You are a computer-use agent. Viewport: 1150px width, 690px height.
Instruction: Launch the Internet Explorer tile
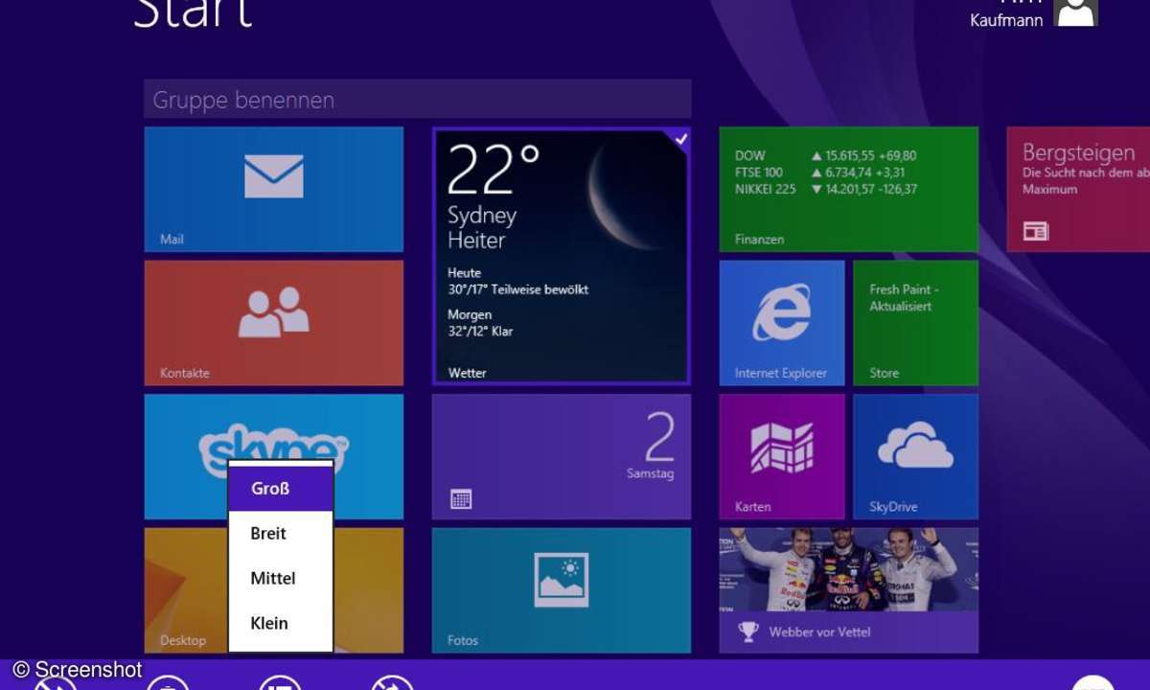782,323
